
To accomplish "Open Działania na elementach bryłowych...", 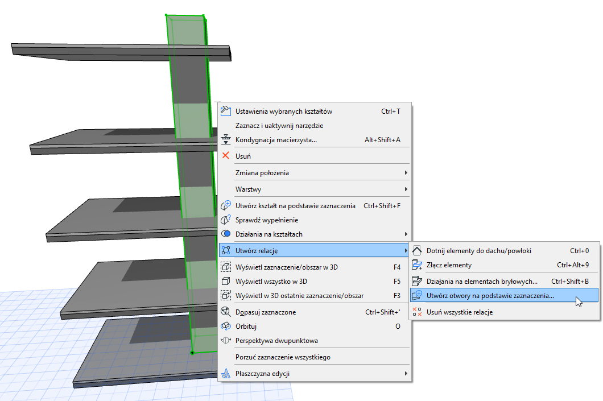I will pos(504,281).
